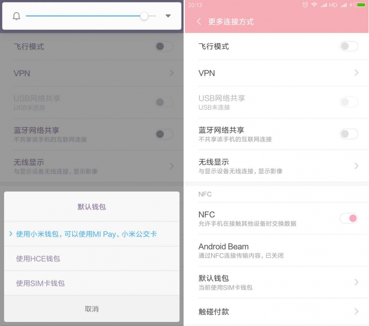Tap the Wi-Fi status bar icon
369x326 pixels.
click(314, 5)
